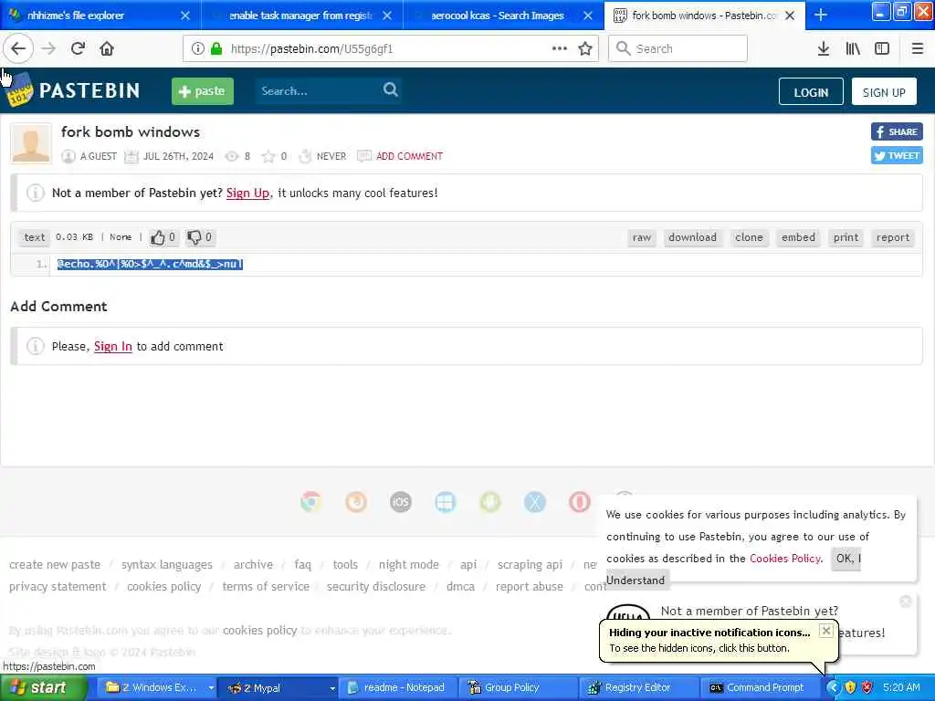Switch to Registry Editor taskbar button

click(636, 688)
